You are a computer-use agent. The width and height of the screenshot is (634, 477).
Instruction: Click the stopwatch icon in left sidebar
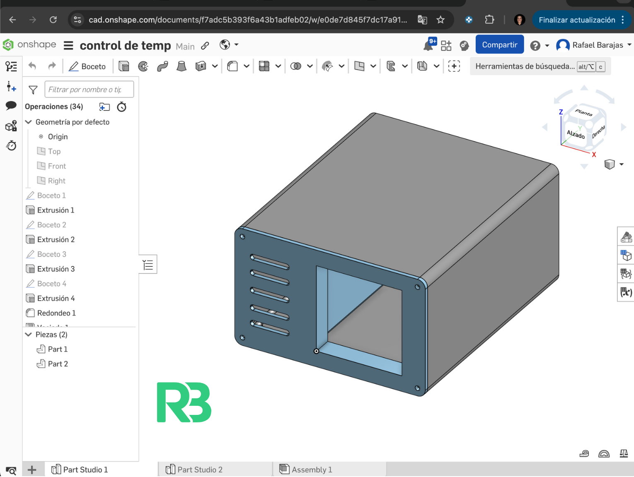point(11,145)
